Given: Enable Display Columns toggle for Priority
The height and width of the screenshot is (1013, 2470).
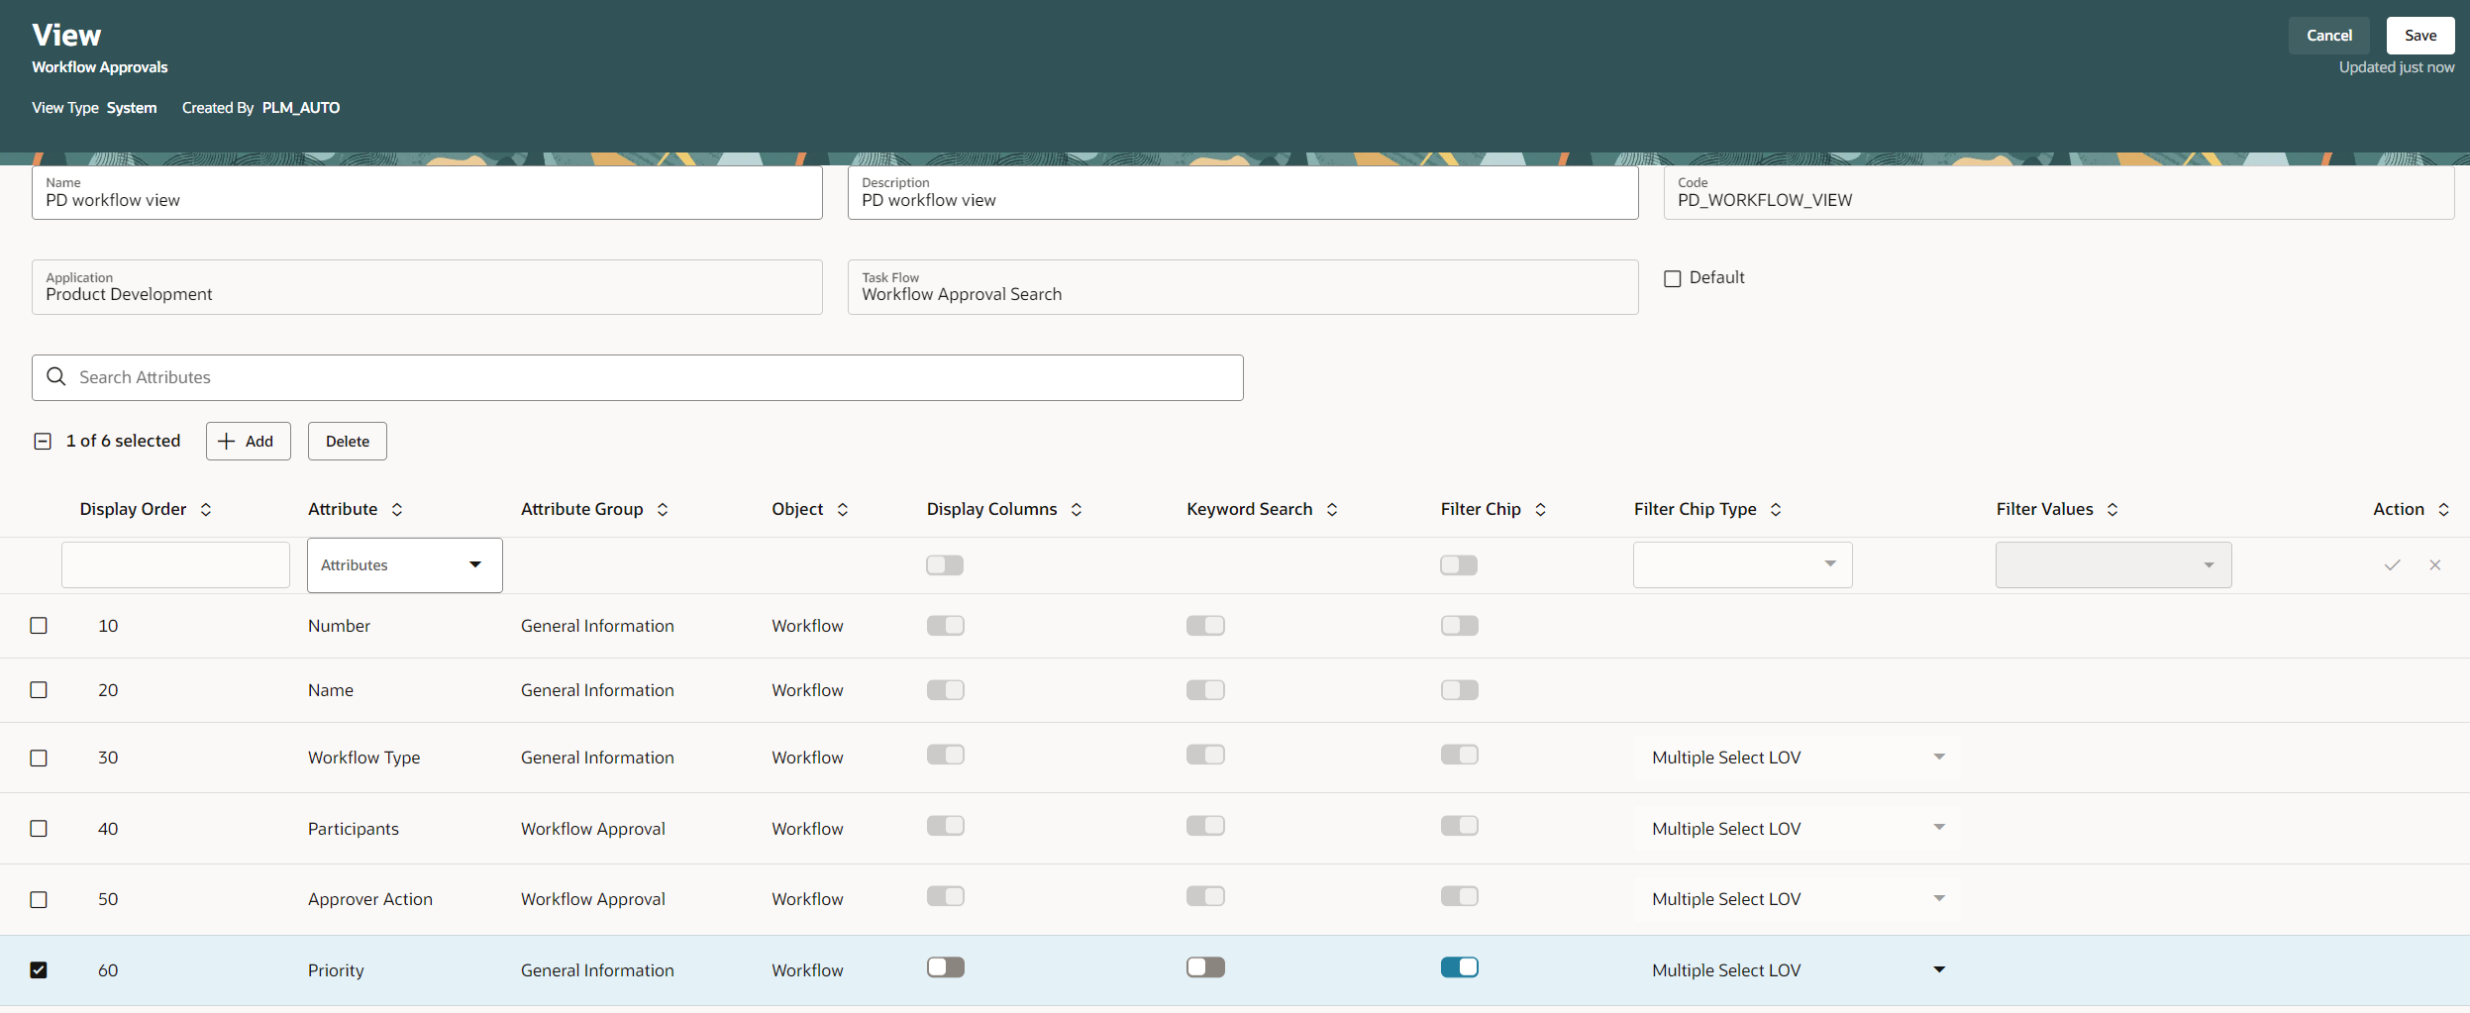Looking at the screenshot, I should click(946, 967).
